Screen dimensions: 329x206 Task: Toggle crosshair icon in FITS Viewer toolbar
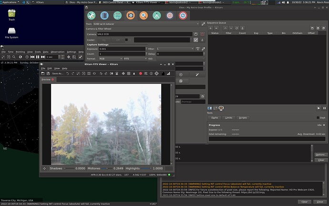click(x=123, y=73)
